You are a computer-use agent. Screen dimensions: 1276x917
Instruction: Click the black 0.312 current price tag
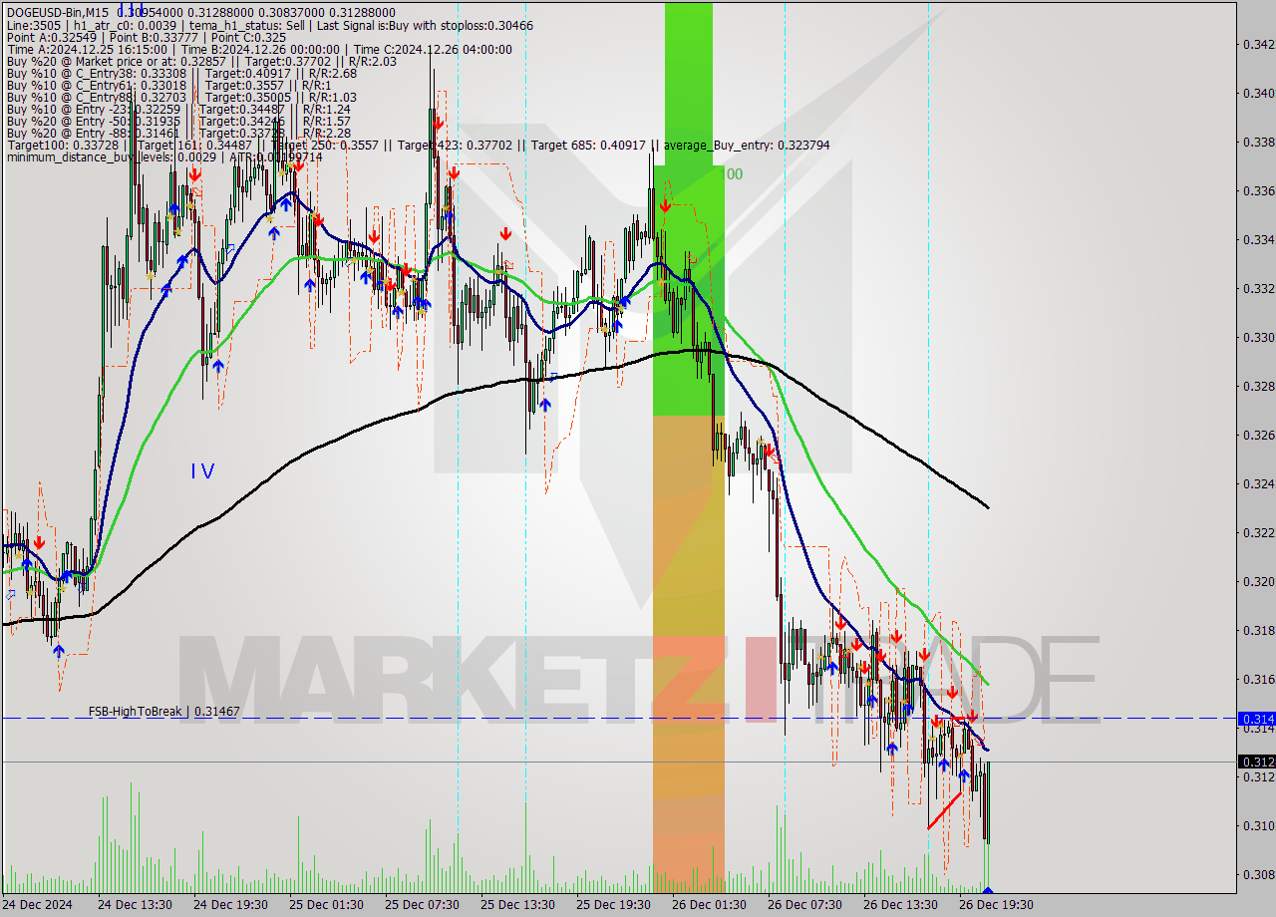click(x=1255, y=762)
